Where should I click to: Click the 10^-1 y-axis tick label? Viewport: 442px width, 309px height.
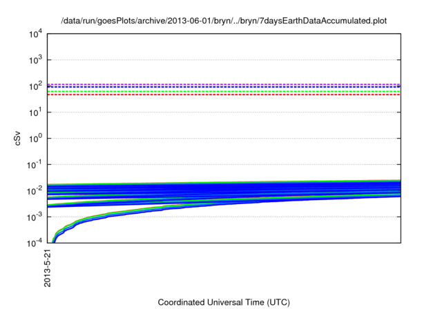click(x=34, y=165)
